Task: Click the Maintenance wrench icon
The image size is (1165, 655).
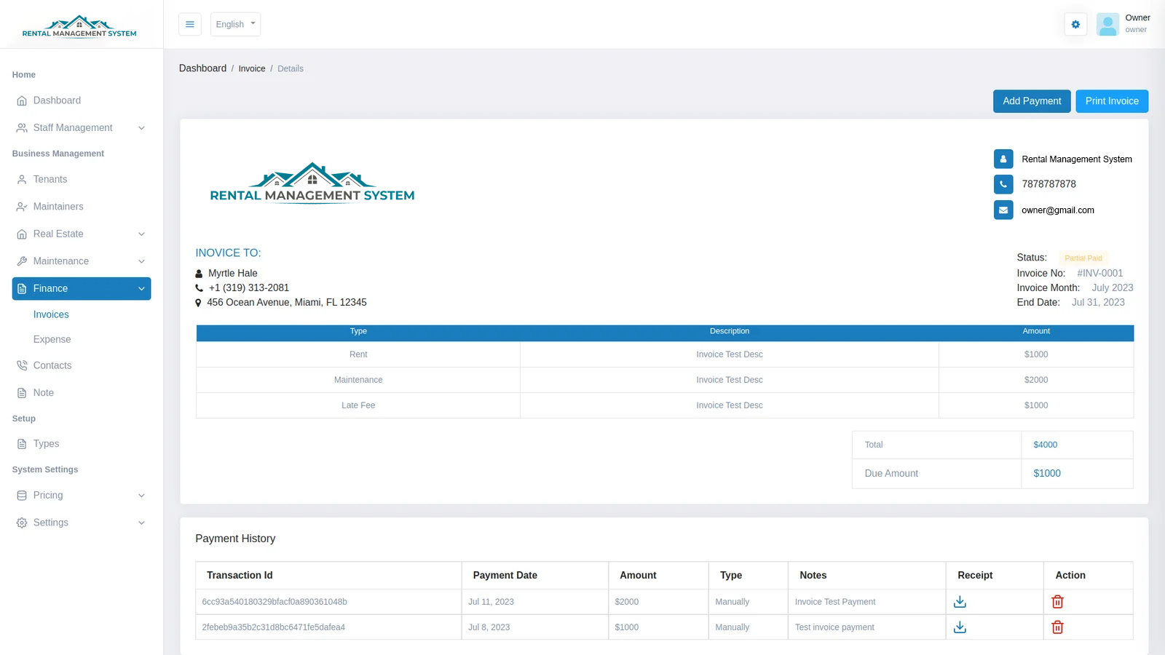Action: click(x=22, y=261)
